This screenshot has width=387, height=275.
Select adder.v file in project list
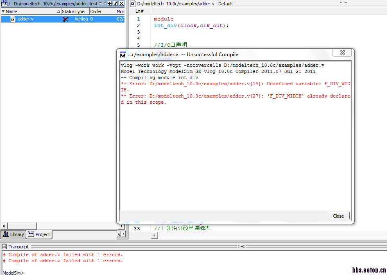click(x=25, y=19)
